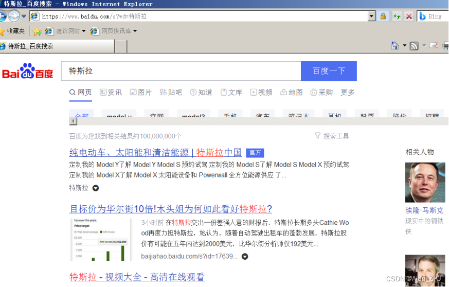Click the horizontal scrollbar left arrow

point(74,121)
